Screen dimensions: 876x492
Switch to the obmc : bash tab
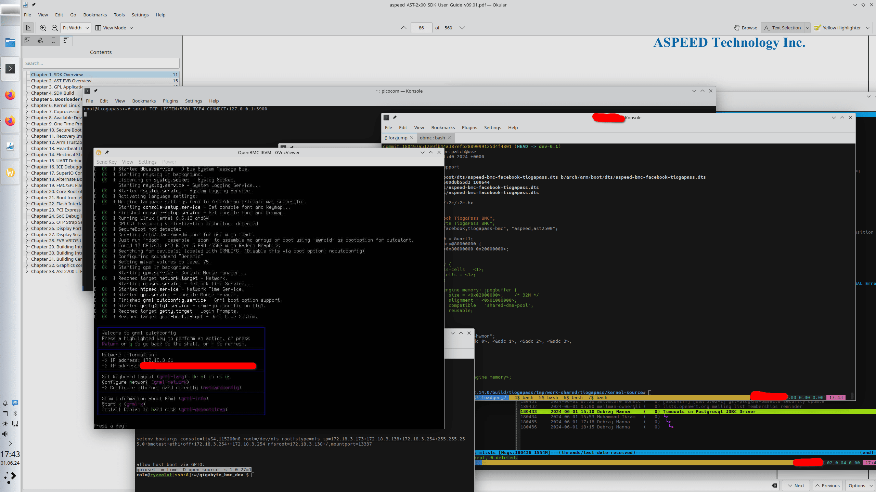click(x=432, y=138)
